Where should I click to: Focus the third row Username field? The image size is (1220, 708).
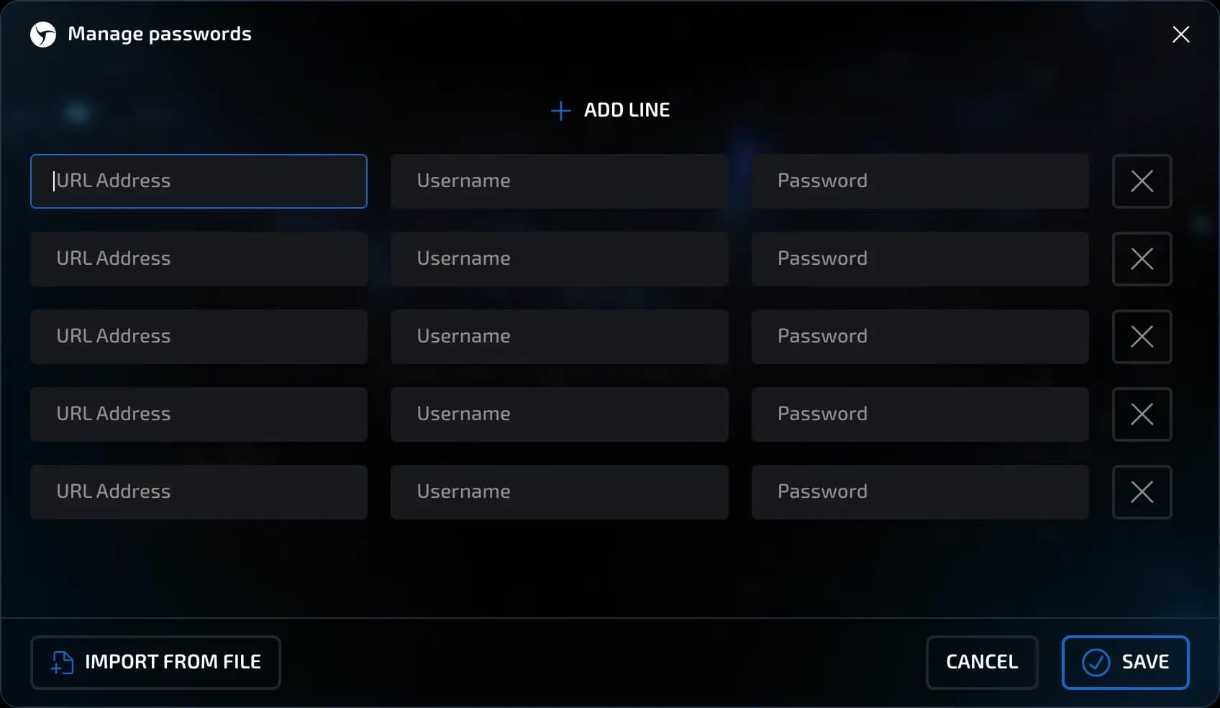pyautogui.click(x=560, y=337)
